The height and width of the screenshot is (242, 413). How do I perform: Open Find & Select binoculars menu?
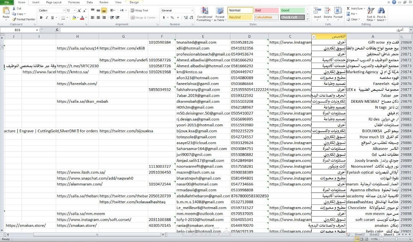(381, 14)
